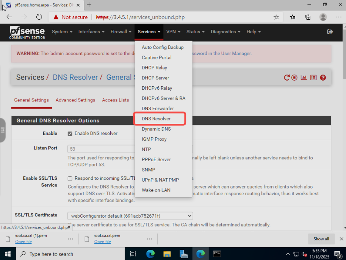Viewport: 346px width, 260px height.
Task: Click the DNS Resolver breadcrumb link
Action: 75,77
